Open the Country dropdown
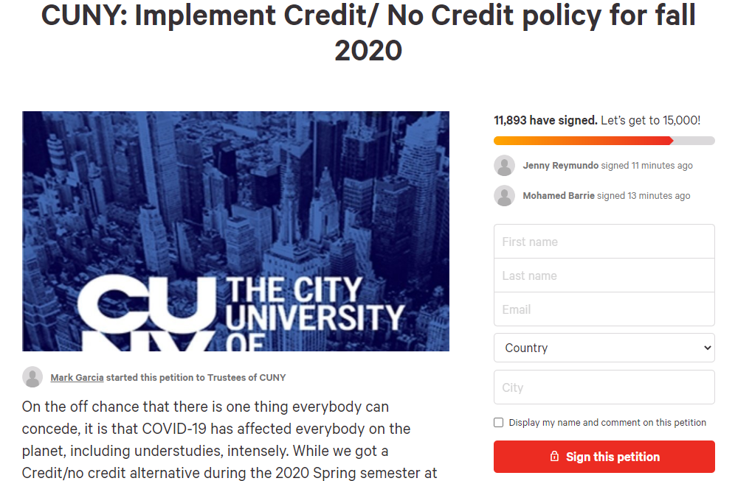Viewport: 752px width, 481px height. [x=604, y=348]
